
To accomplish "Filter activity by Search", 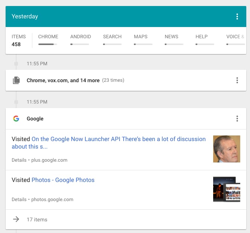I will coord(112,40).
